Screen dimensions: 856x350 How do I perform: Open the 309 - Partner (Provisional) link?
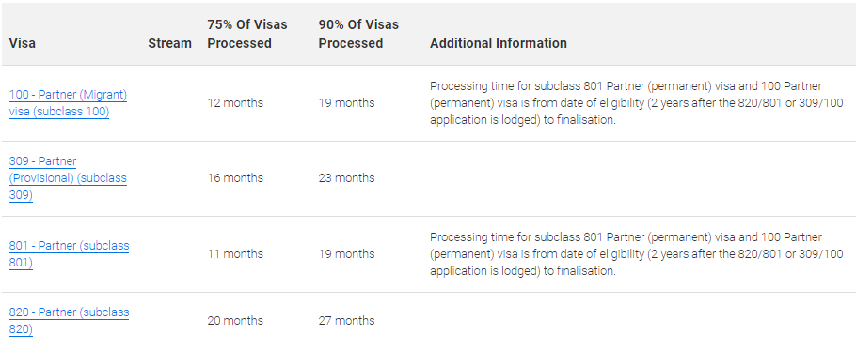pyautogui.click(x=69, y=178)
